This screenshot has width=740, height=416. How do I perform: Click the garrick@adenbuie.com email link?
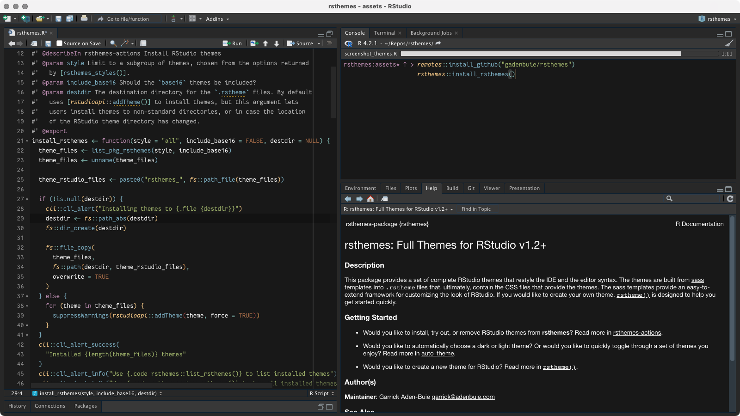coord(463,397)
